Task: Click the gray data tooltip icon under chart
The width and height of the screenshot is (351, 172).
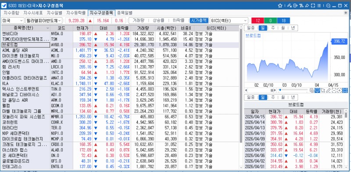Action: click(312, 90)
